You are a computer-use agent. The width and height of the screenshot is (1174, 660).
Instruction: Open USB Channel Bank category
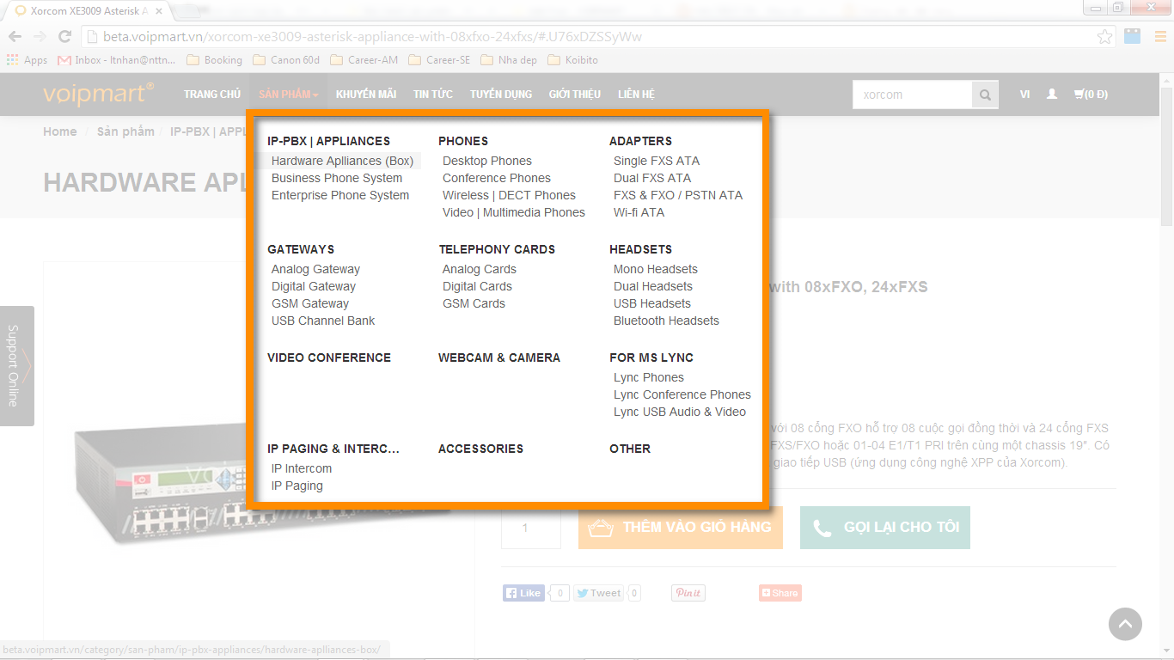323,321
